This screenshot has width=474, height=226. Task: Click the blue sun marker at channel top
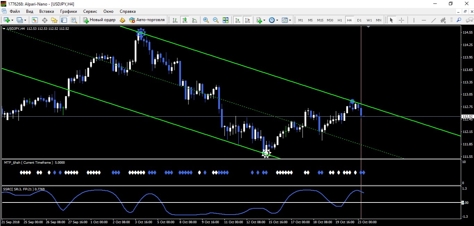coord(141,34)
